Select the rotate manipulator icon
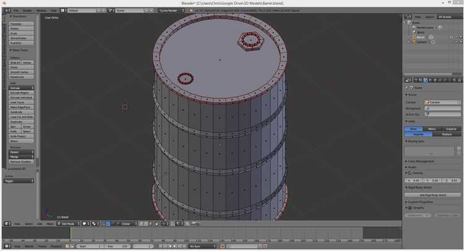This screenshot has height=251, width=464. [x=113, y=224]
